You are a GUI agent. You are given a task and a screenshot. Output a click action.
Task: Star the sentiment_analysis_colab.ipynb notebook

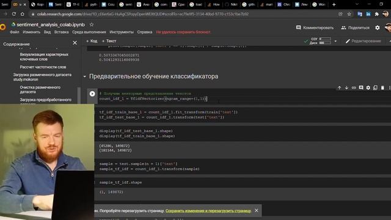(92, 24)
